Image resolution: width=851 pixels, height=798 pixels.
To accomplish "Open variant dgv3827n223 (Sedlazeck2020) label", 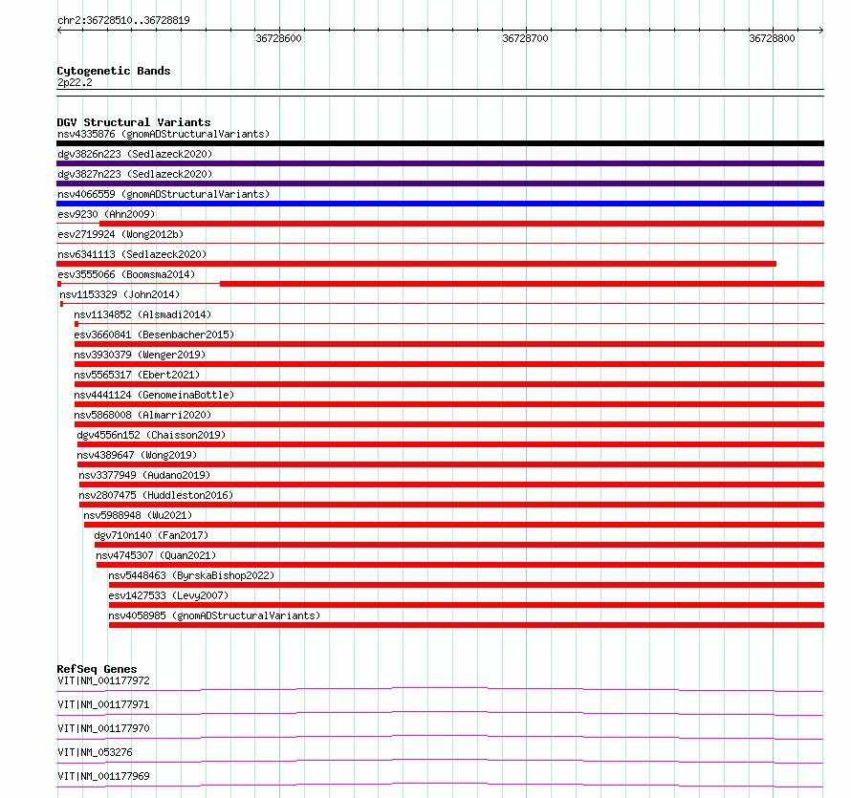I will point(135,174).
